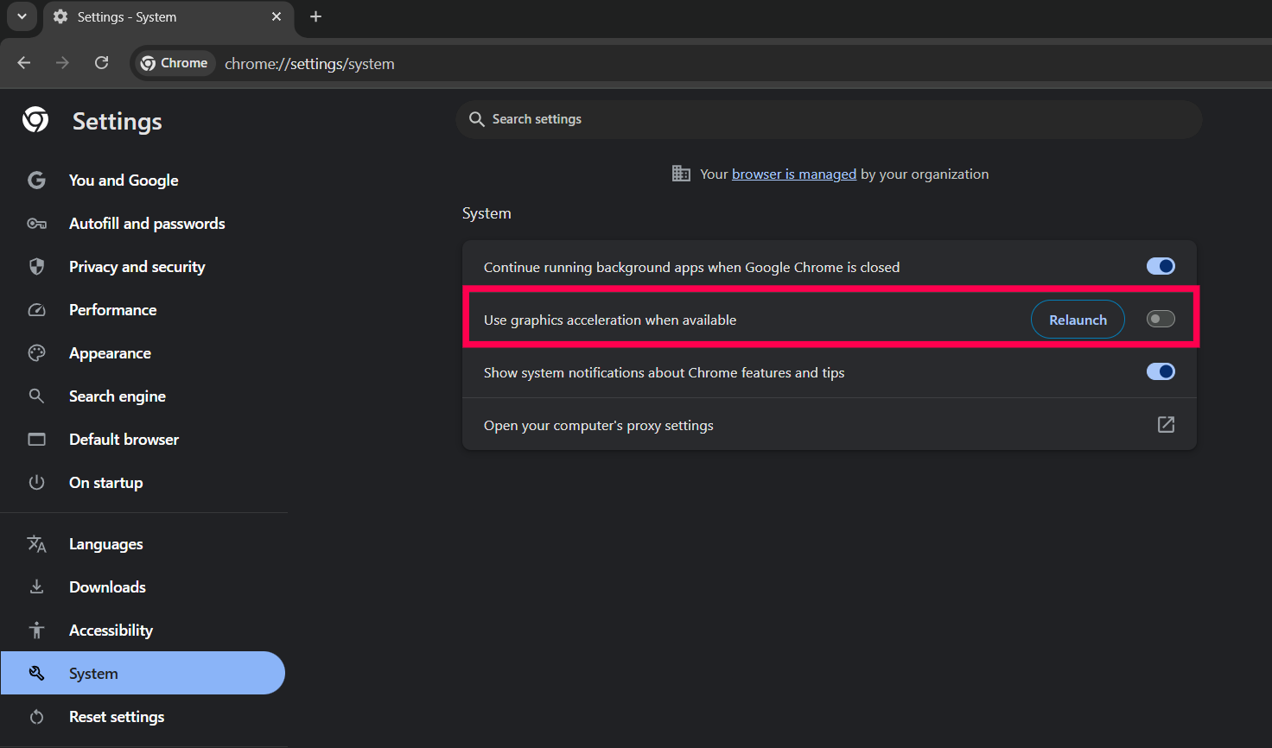Open the Accessibility section
The image size is (1272, 748).
[111, 631]
